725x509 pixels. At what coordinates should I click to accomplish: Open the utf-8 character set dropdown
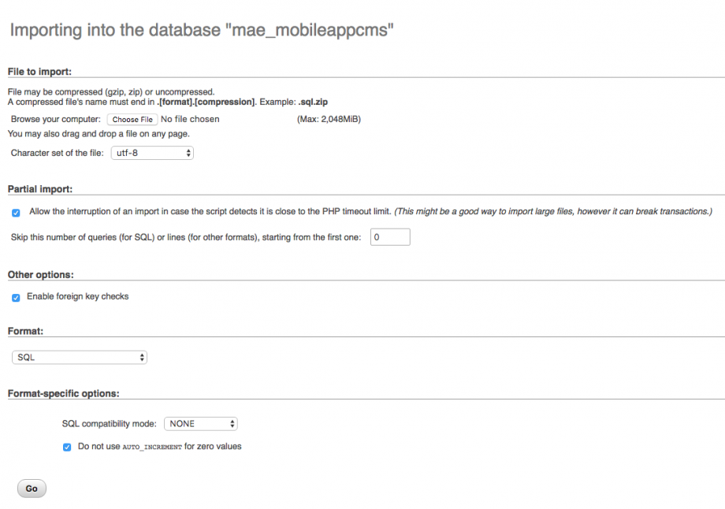(152, 153)
